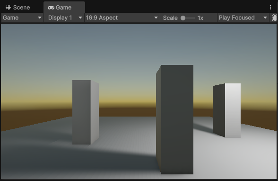Open the Display 1 dropdown

pos(64,18)
